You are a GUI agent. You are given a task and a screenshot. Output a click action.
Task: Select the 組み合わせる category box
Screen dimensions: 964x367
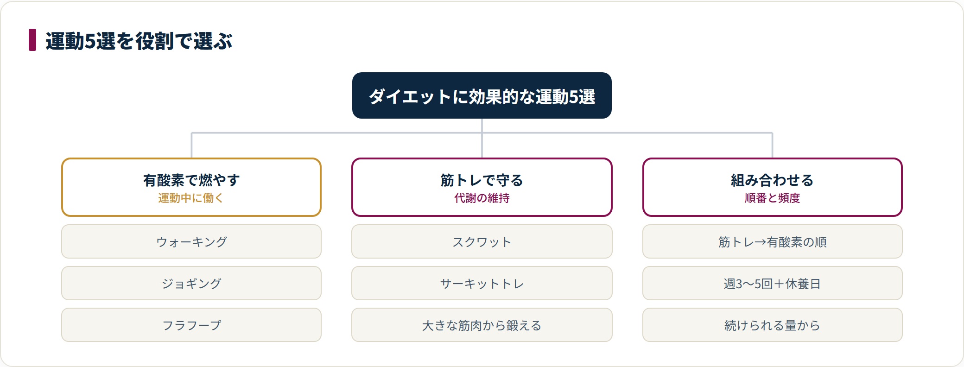(772, 187)
